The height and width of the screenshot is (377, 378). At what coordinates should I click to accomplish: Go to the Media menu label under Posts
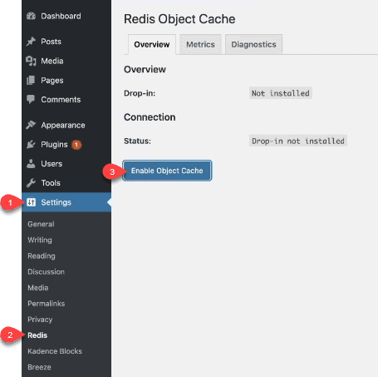tap(52, 61)
